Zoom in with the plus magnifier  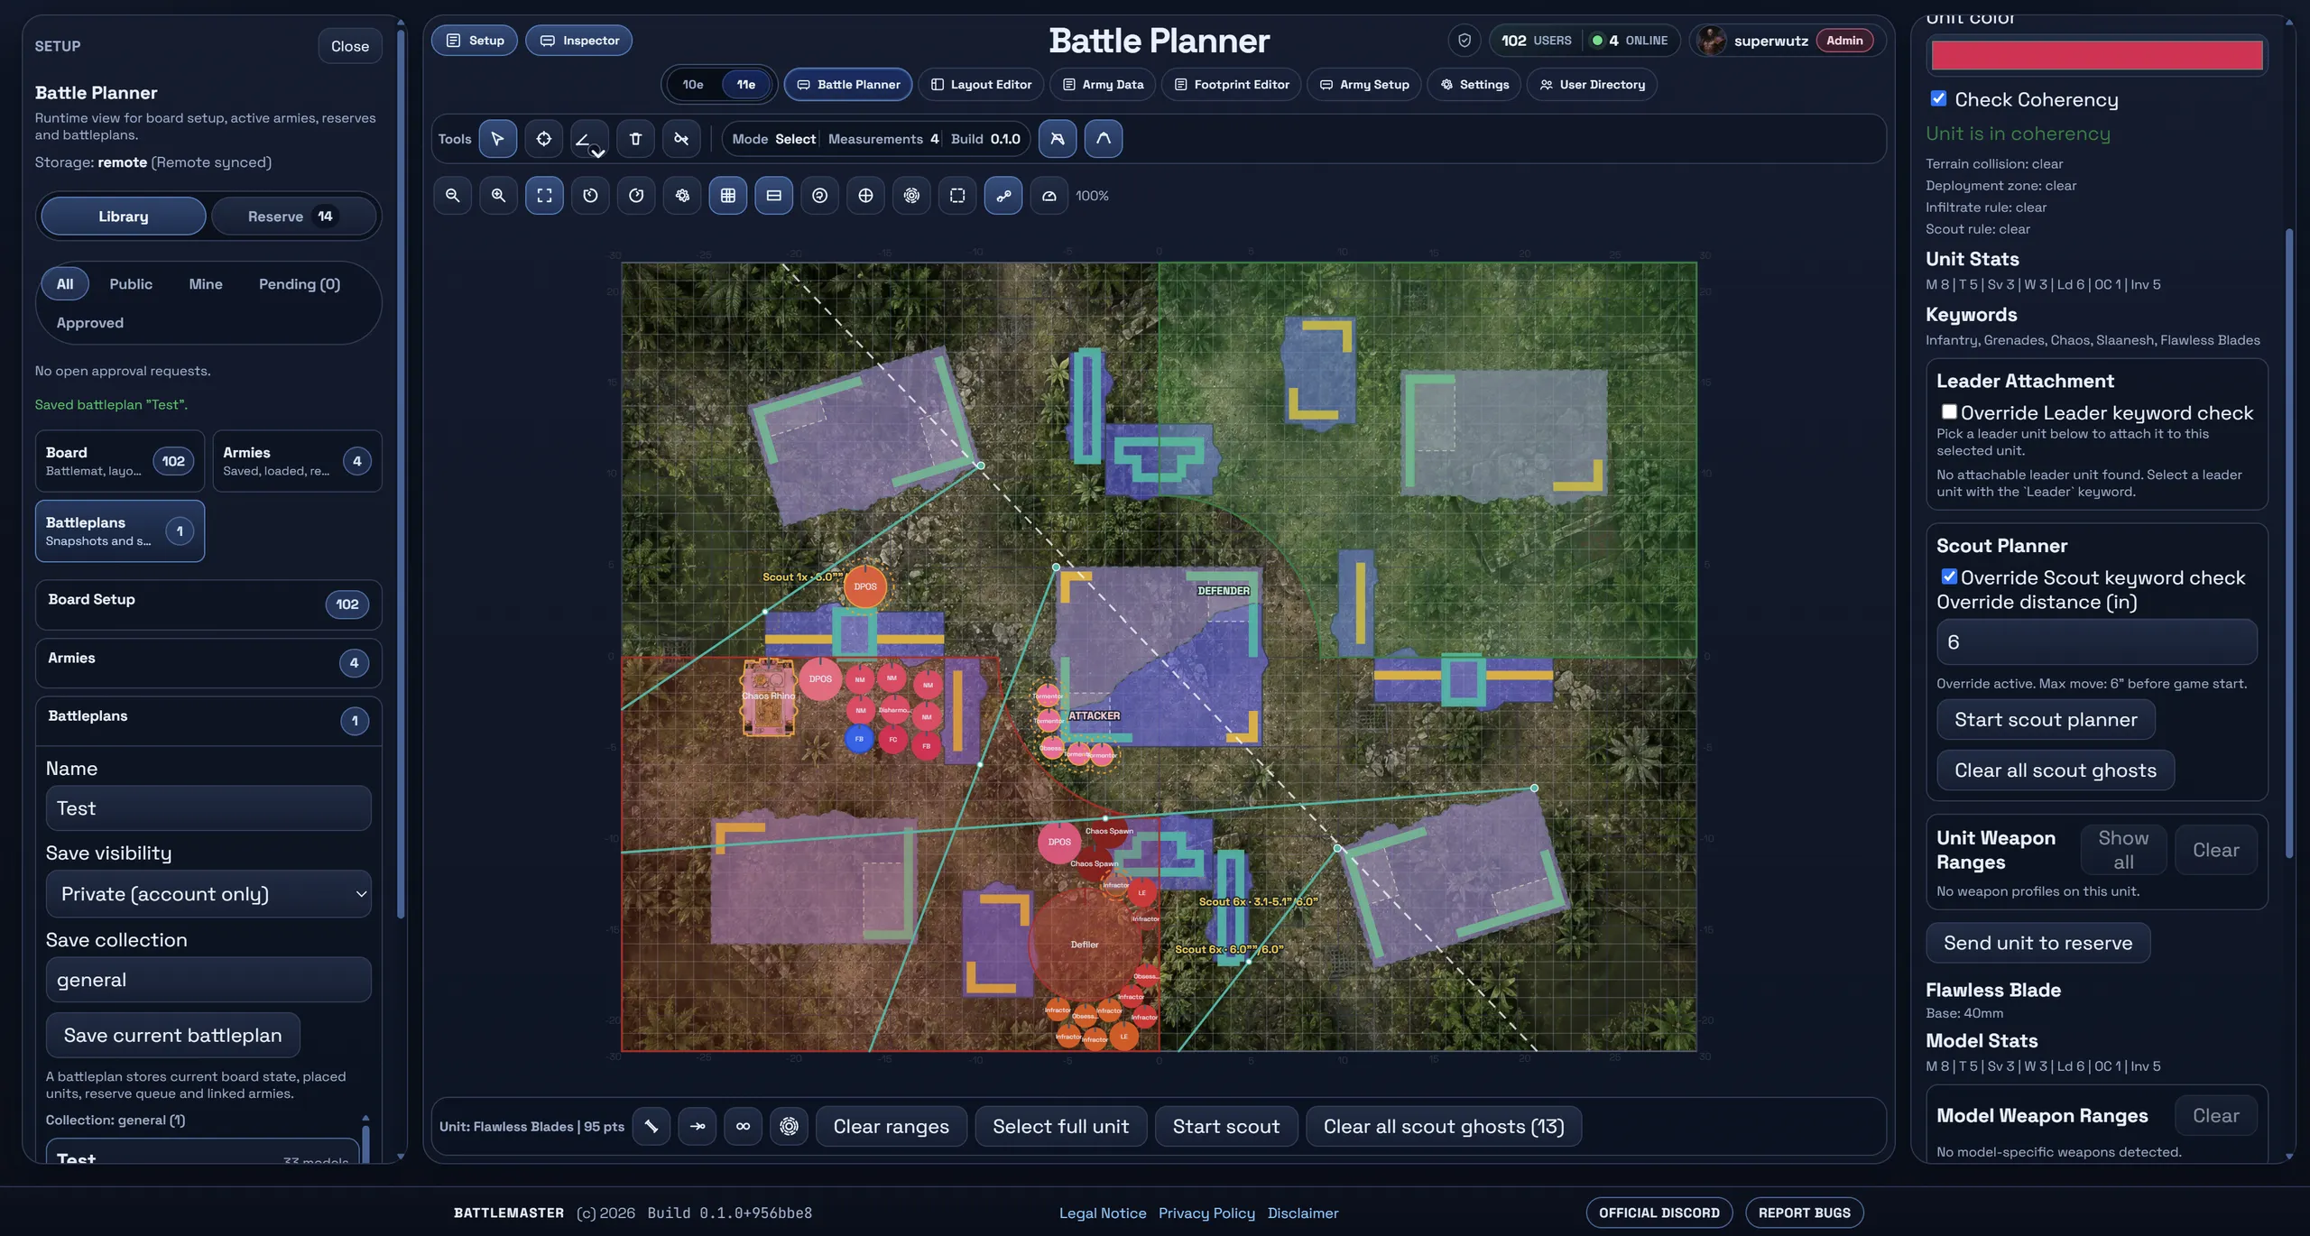pyautogui.click(x=498, y=196)
